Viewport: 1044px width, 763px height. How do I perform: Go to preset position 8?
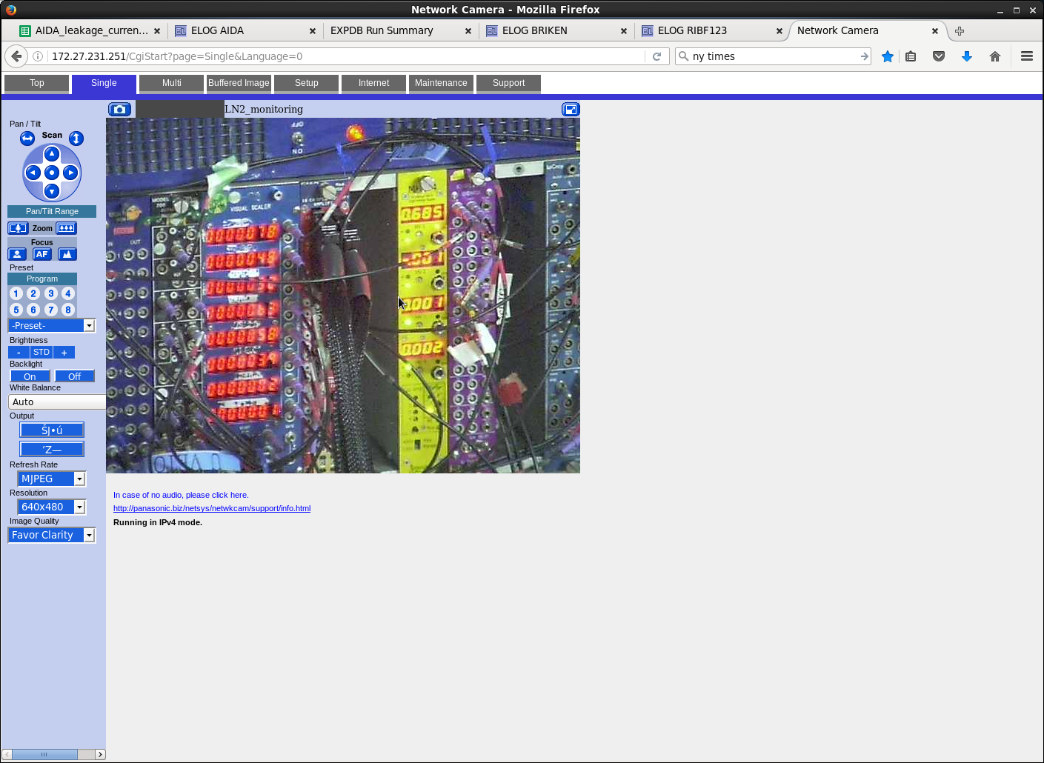[x=68, y=310]
